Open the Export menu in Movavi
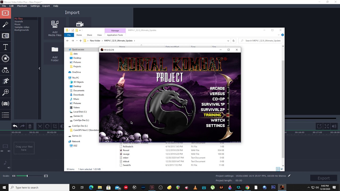340x191 pixels. pos(46,6)
